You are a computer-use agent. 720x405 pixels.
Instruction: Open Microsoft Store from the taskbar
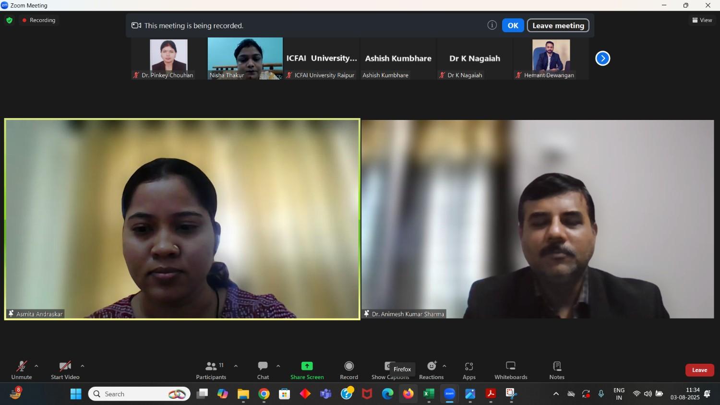point(285,394)
